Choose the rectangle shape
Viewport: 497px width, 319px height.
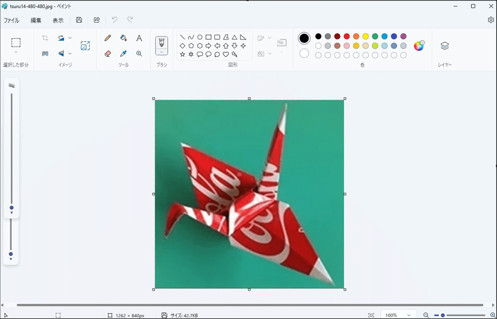point(208,37)
